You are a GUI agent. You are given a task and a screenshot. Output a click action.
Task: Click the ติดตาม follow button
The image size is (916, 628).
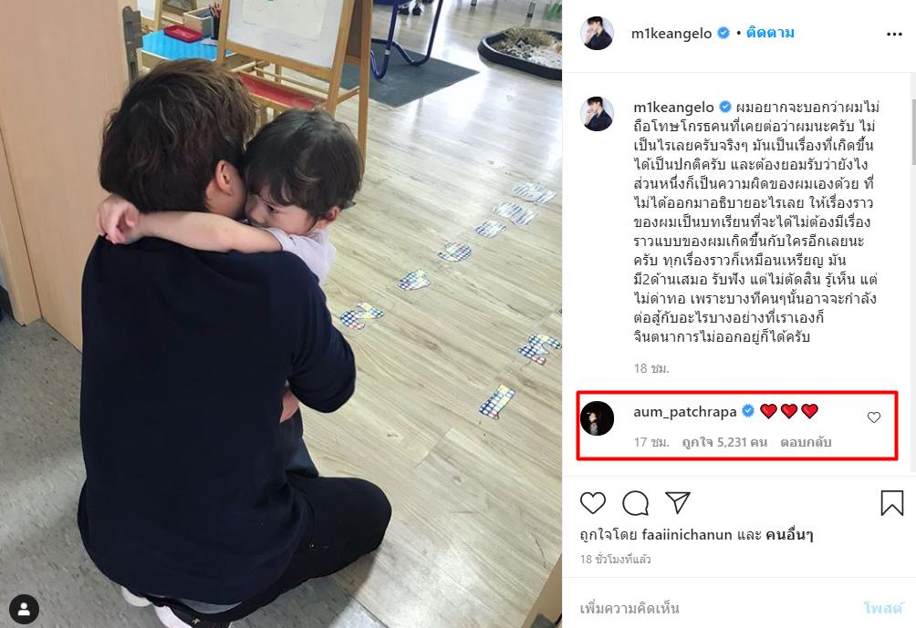coord(770,33)
